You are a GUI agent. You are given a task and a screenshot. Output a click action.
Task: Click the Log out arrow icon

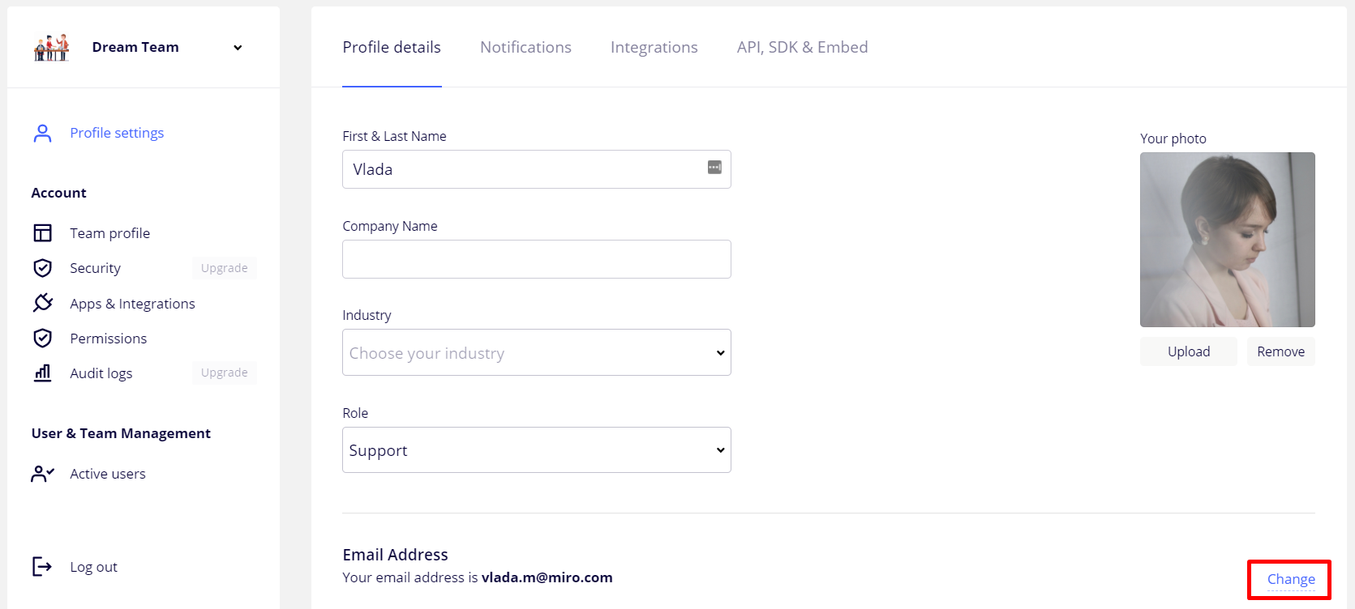pyautogui.click(x=42, y=567)
